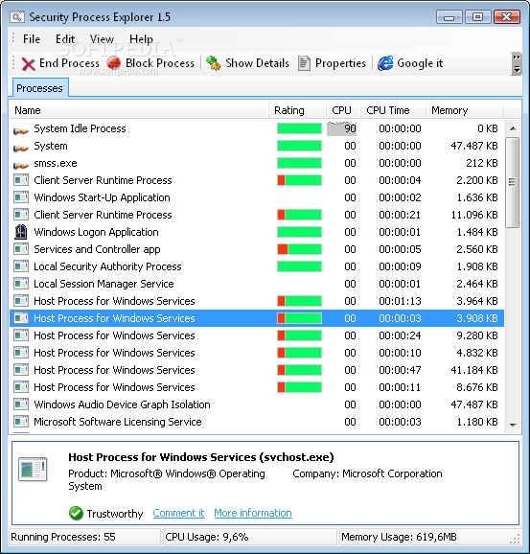Click the rating bar of Windows Logon Application

click(299, 232)
